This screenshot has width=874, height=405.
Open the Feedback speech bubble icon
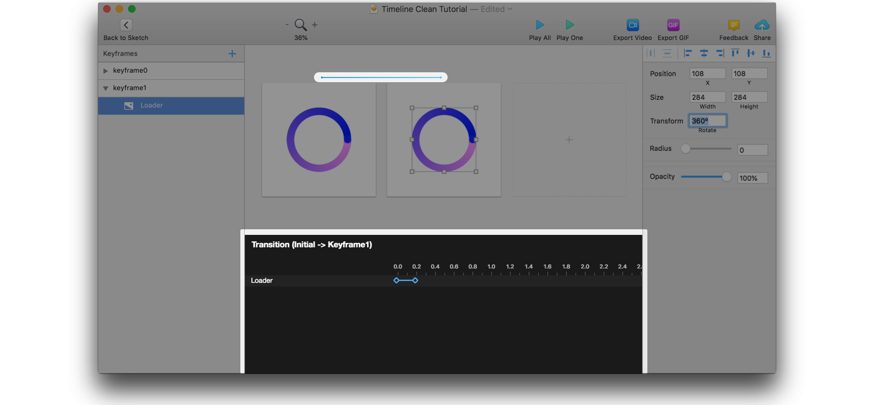click(x=734, y=25)
